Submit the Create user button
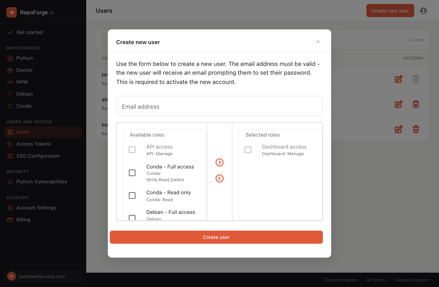The height and width of the screenshot is (287, 439). pos(216,237)
